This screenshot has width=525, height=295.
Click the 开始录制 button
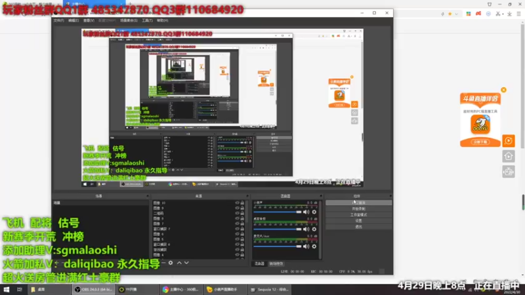358,208
